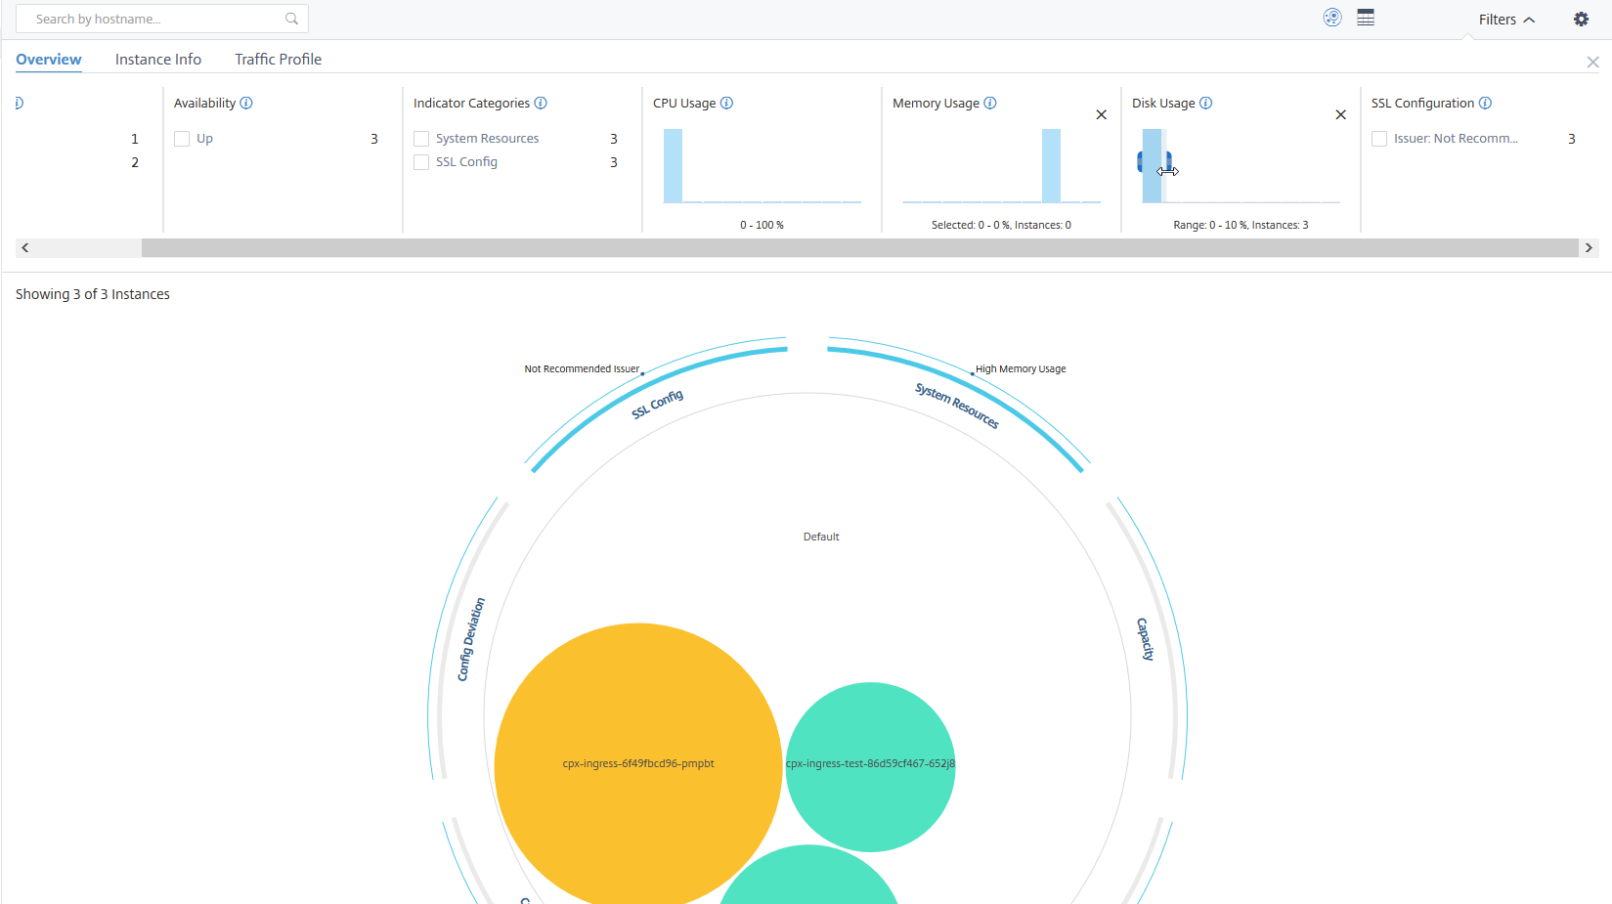This screenshot has height=904, width=1612.
Task: Open Availability info icon
Action: click(246, 103)
